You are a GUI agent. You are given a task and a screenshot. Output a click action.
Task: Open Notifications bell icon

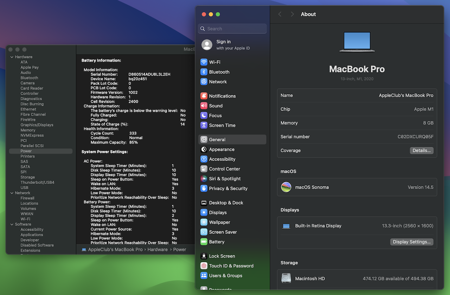point(204,96)
